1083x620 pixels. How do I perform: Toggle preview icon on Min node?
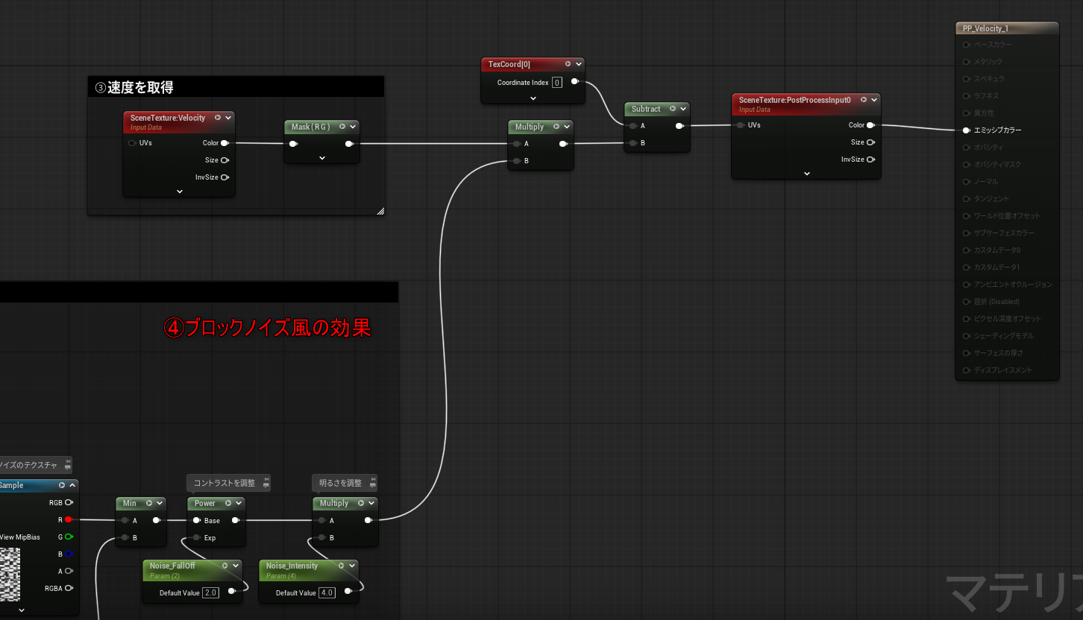pyautogui.click(x=148, y=503)
